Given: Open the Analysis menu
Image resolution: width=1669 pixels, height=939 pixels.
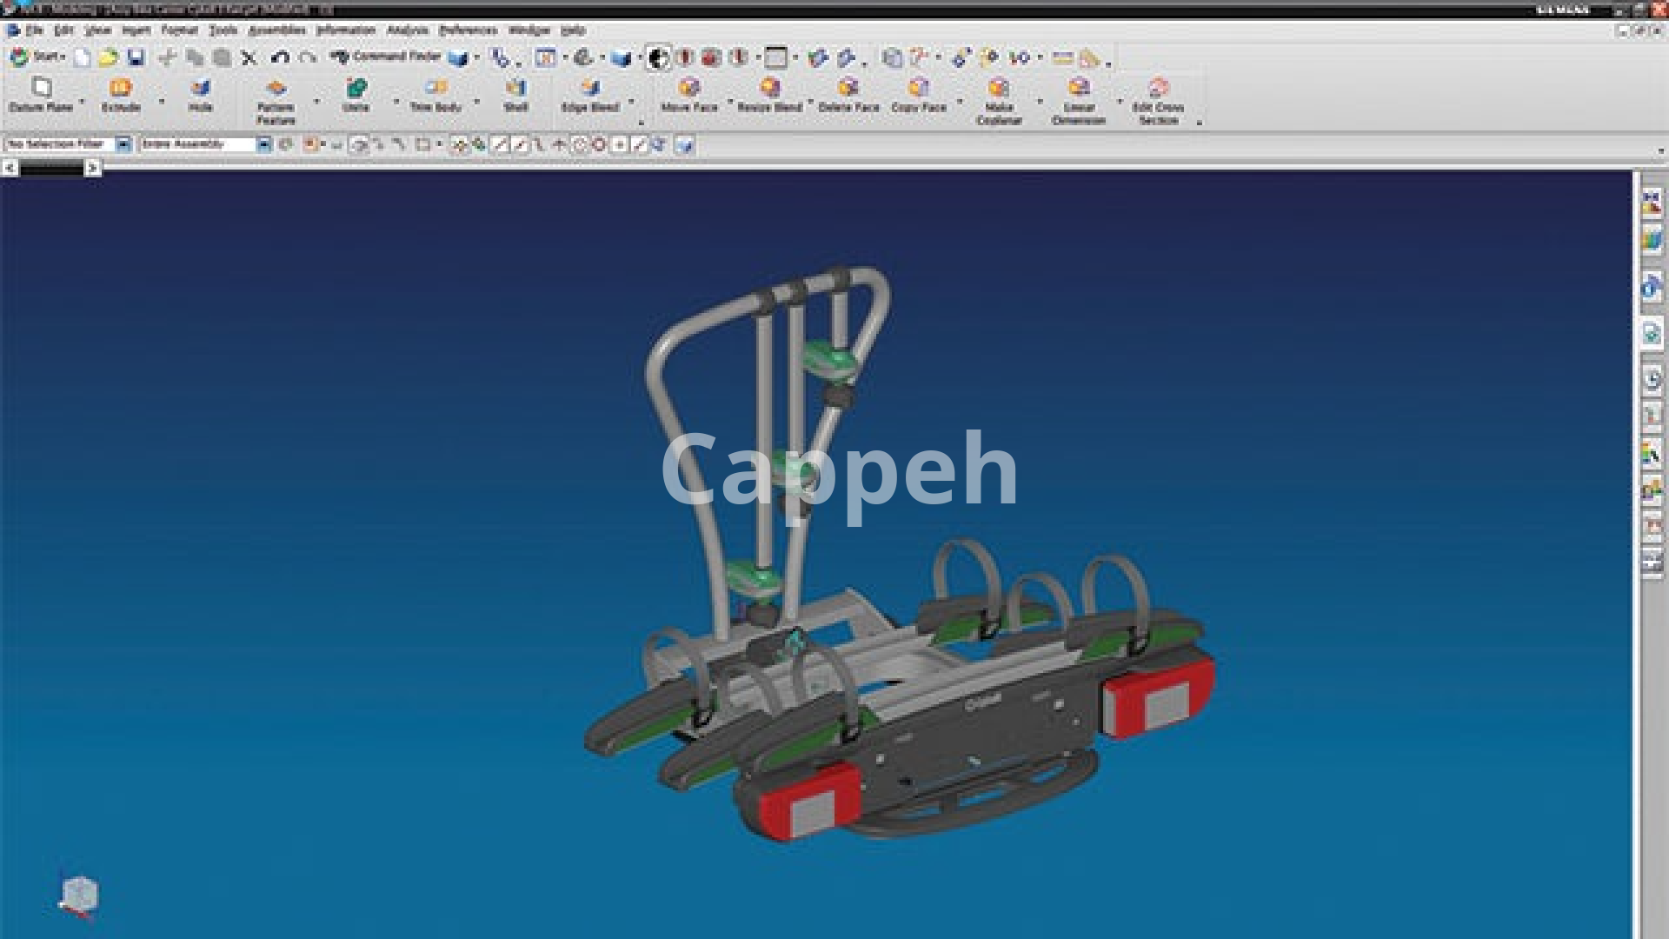Looking at the screenshot, I should (407, 30).
